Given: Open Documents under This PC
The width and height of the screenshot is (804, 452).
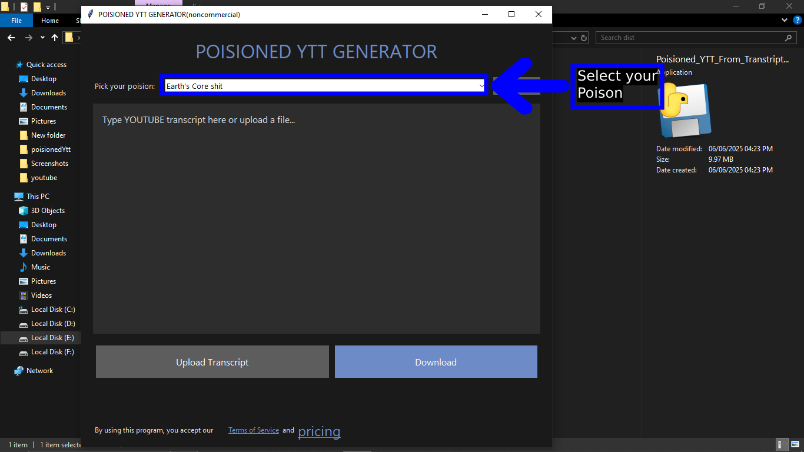Looking at the screenshot, I should [x=49, y=239].
